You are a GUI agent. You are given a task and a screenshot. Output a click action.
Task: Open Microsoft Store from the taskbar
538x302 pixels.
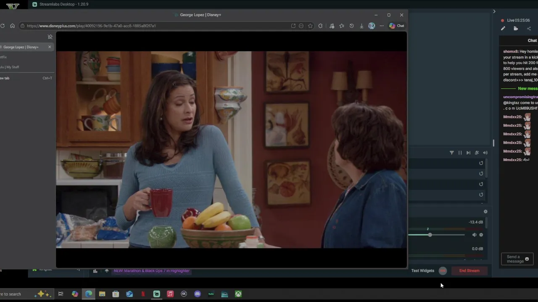coord(116,294)
